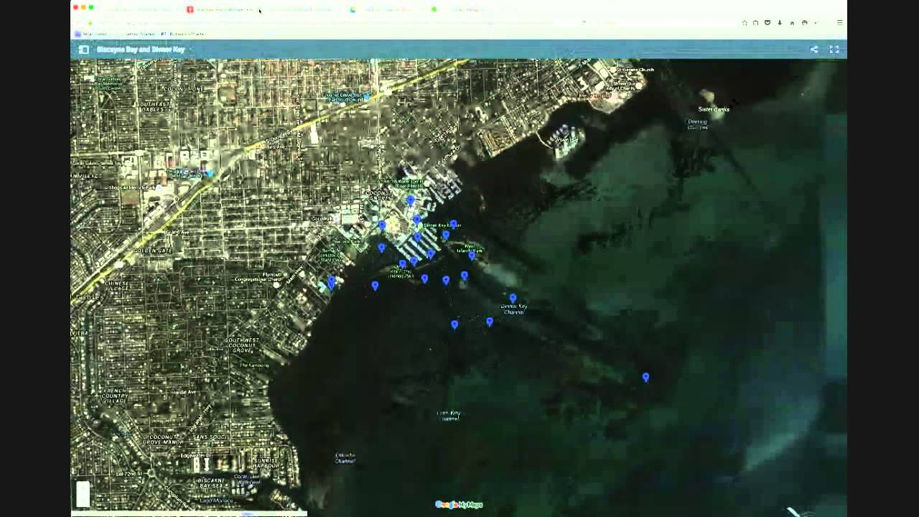Viewport: 919px width, 517px height.
Task: Click the Sister Banks map label
Action: coord(714,109)
